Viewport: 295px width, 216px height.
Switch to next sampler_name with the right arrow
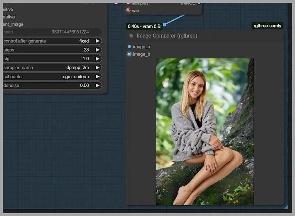pos(98,68)
